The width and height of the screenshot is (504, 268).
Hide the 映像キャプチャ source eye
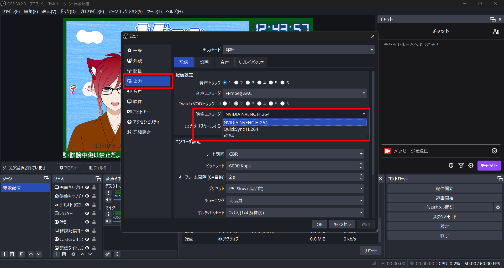tap(87, 196)
